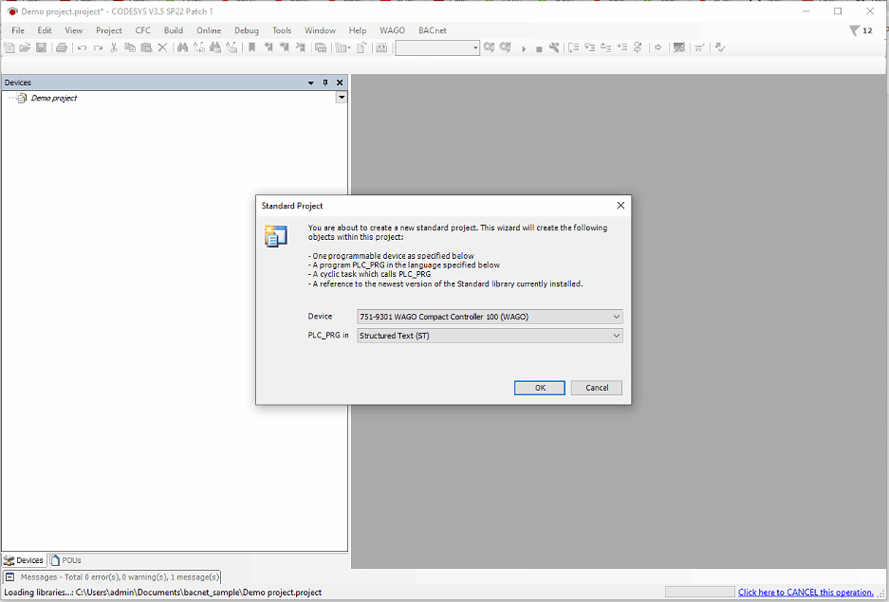The image size is (889, 602).
Task: Click the Cut scissors icon
Action: pyautogui.click(x=114, y=47)
